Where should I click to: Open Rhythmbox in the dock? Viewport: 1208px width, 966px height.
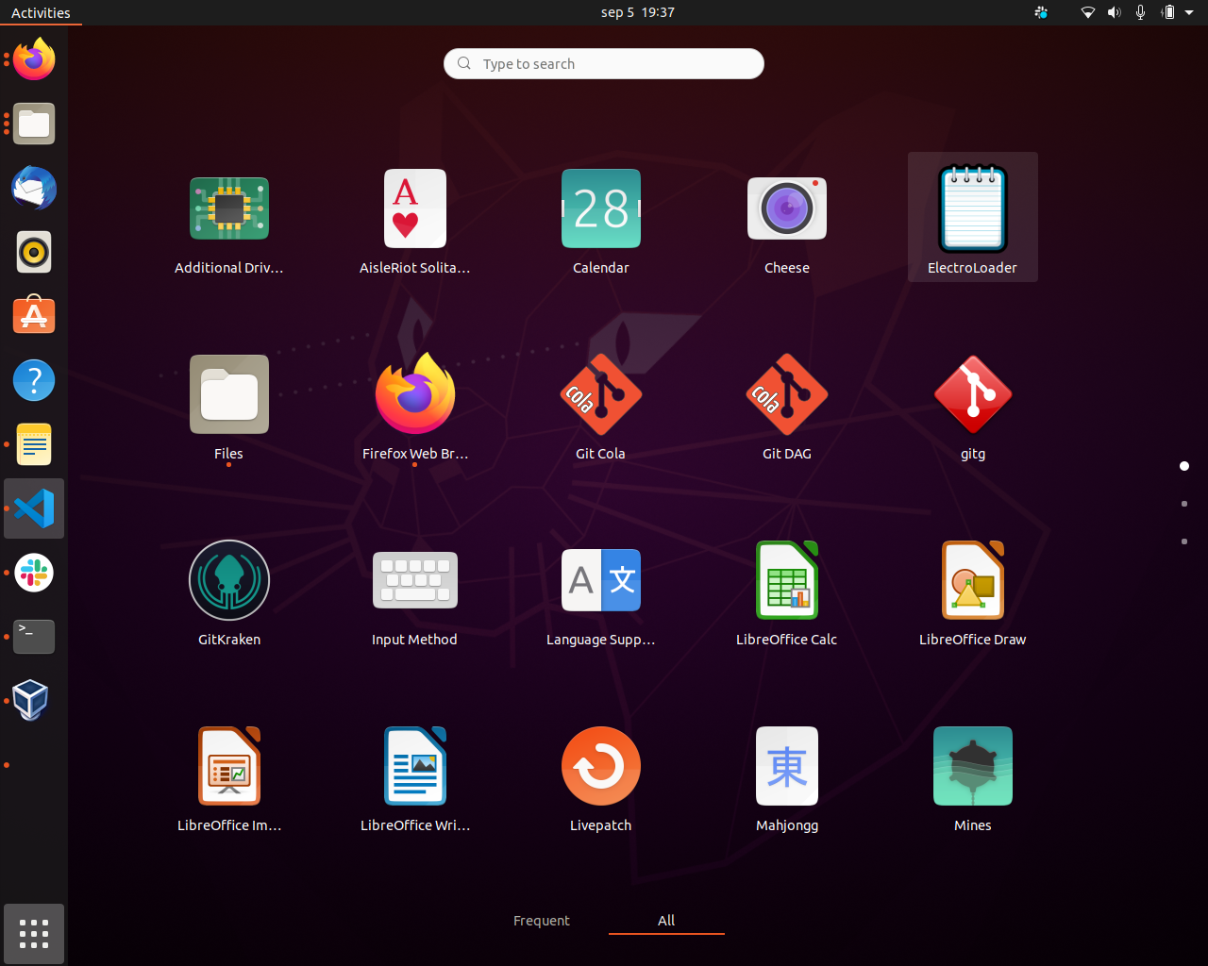coord(34,252)
